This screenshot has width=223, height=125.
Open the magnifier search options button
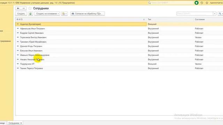[x=221, y=14]
